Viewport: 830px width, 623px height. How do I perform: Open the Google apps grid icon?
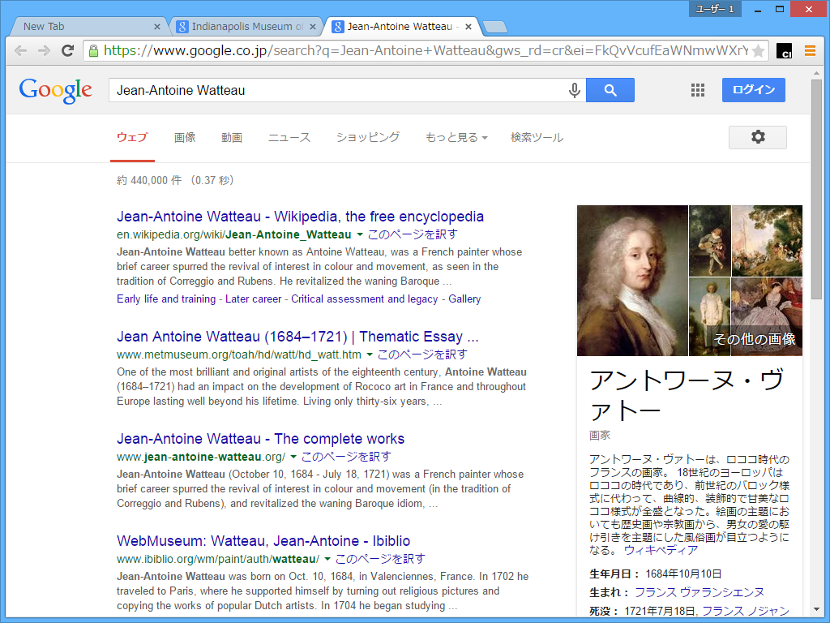coord(697,90)
